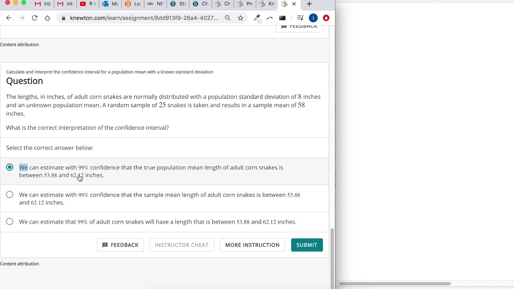This screenshot has width=514, height=289.
Task: Switch to the Pre tab
Action: [x=245, y=4]
